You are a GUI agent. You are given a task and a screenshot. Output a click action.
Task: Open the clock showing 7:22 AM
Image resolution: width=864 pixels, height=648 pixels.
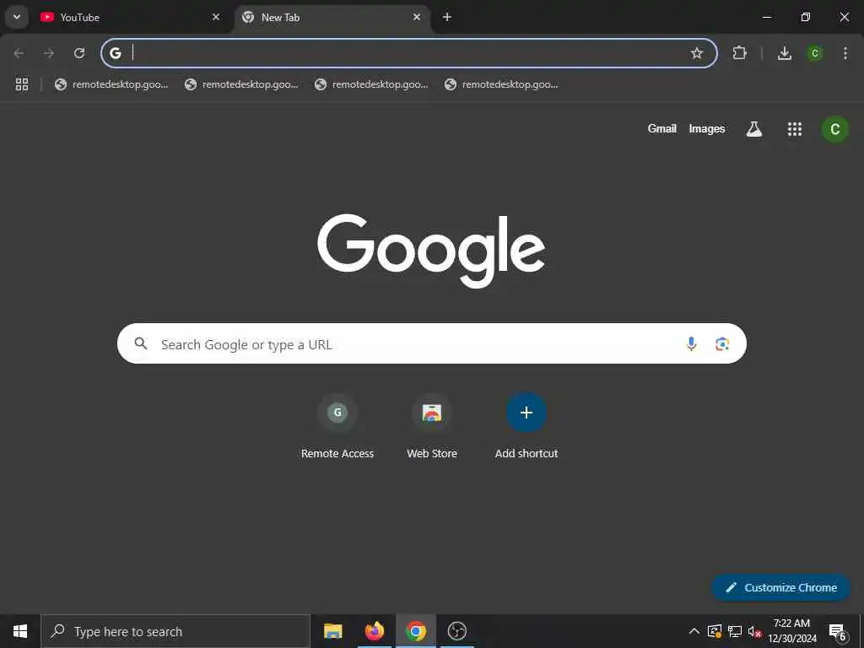coord(791,631)
